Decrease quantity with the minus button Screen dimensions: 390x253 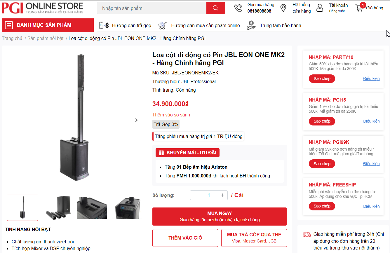[195, 195]
